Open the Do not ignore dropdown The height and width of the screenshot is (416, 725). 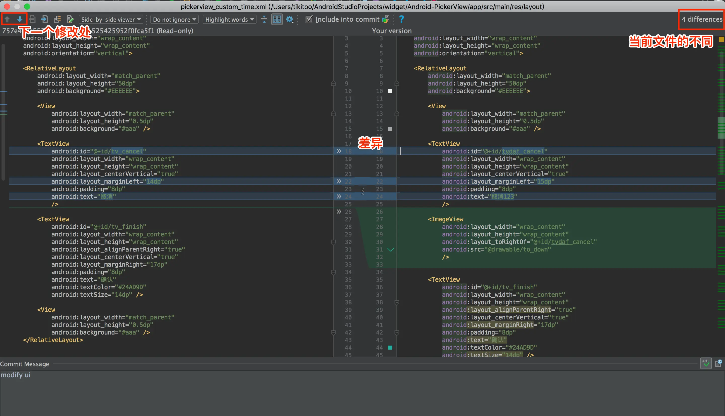point(174,19)
